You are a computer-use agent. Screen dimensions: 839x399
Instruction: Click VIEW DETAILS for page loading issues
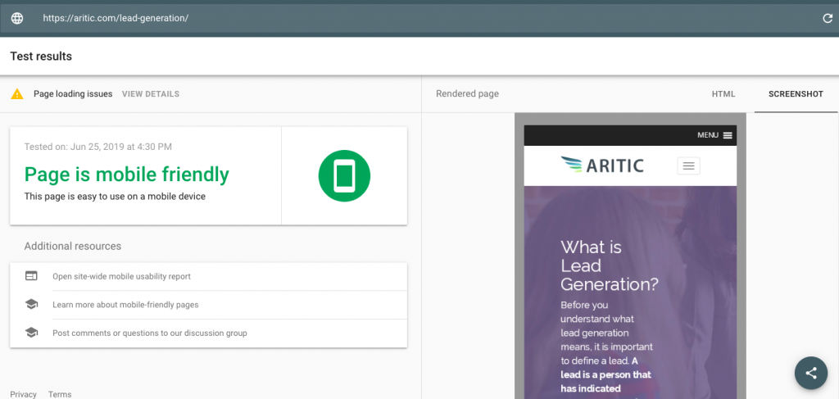point(151,94)
